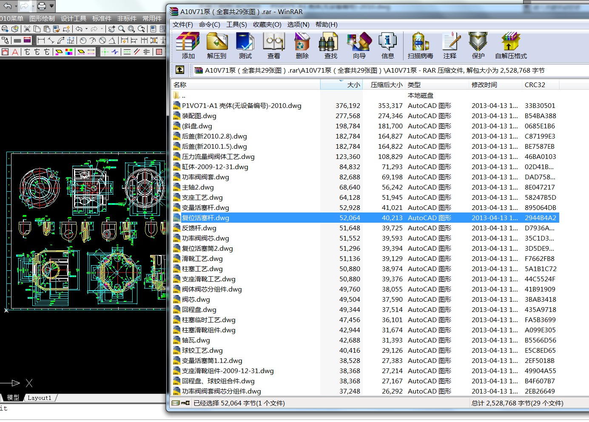Switch to the Layout1 tab in CAD
The width and height of the screenshot is (589, 422).
click(40, 398)
